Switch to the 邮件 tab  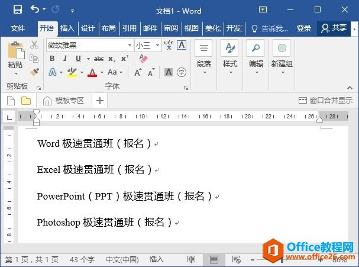pos(150,28)
